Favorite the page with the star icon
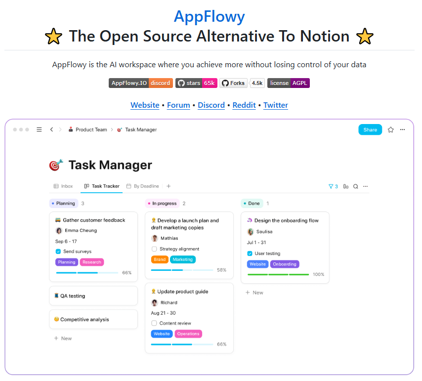422x381 pixels. coord(391,129)
